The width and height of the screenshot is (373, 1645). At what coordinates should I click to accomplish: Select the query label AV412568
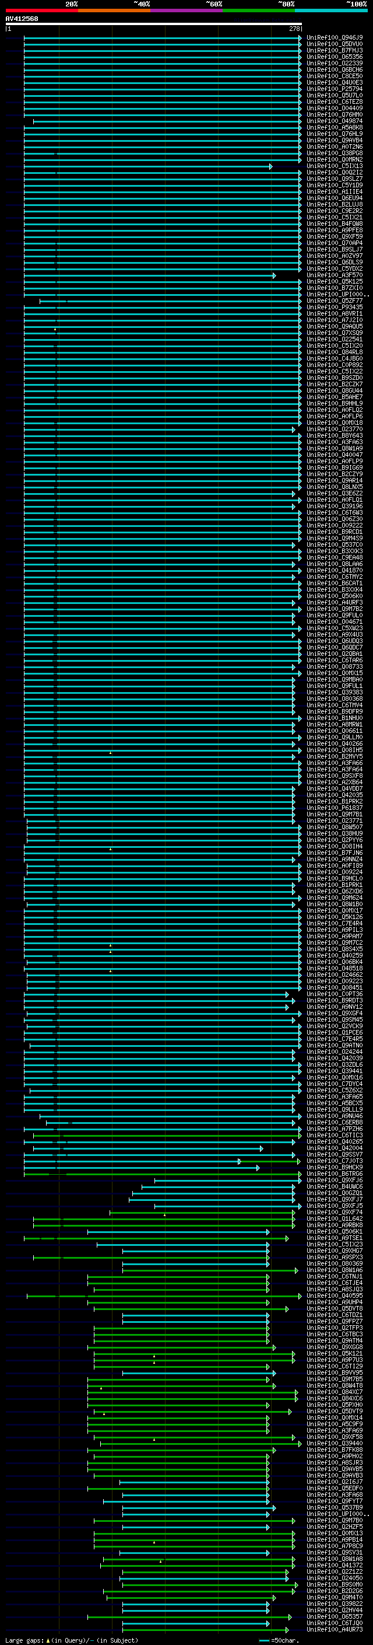[22, 19]
